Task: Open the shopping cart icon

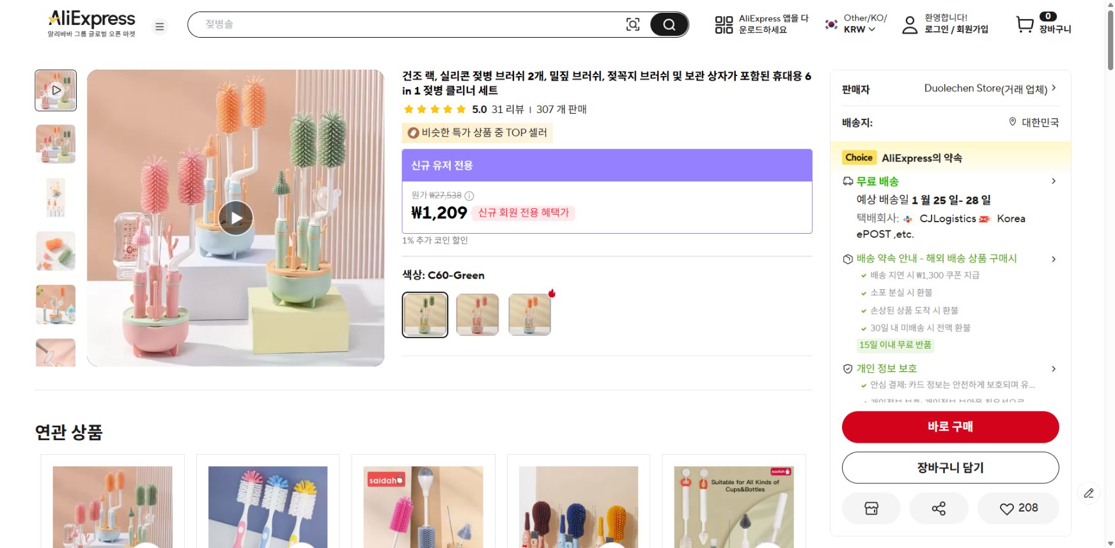Action: point(1025,24)
